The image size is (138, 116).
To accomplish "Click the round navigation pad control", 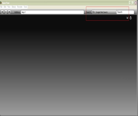I will click(x=131, y=18).
